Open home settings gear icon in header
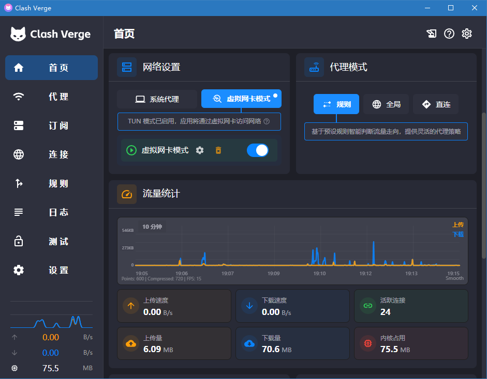487x379 pixels. click(467, 34)
